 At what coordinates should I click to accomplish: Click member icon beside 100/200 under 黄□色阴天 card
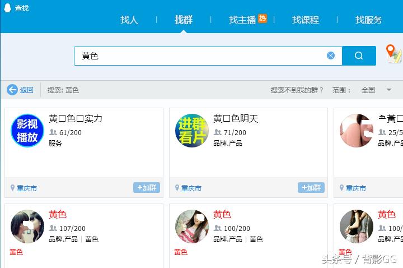(218, 228)
